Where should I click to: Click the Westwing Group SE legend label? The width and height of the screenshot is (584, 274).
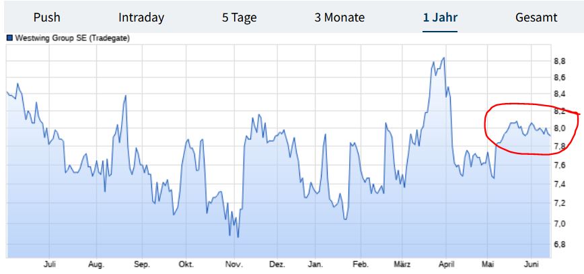tap(71, 38)
